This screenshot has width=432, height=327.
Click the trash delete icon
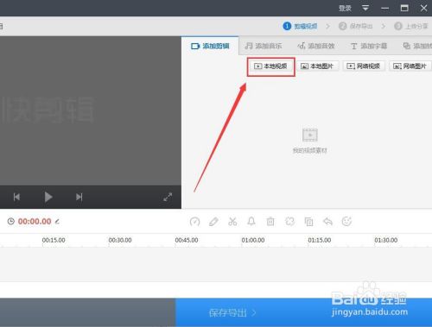pyautogui.click(x=270, y=222)
